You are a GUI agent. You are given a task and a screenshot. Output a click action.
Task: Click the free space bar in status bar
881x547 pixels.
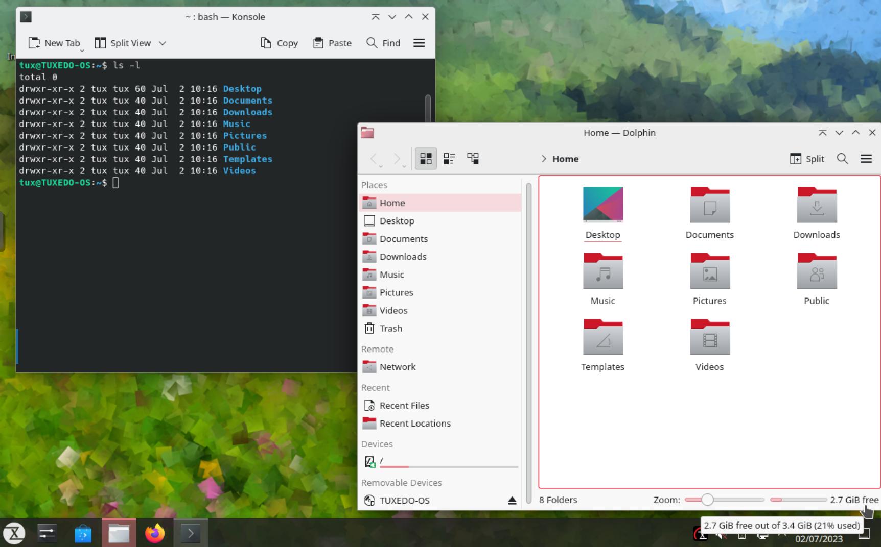[798, 500]
